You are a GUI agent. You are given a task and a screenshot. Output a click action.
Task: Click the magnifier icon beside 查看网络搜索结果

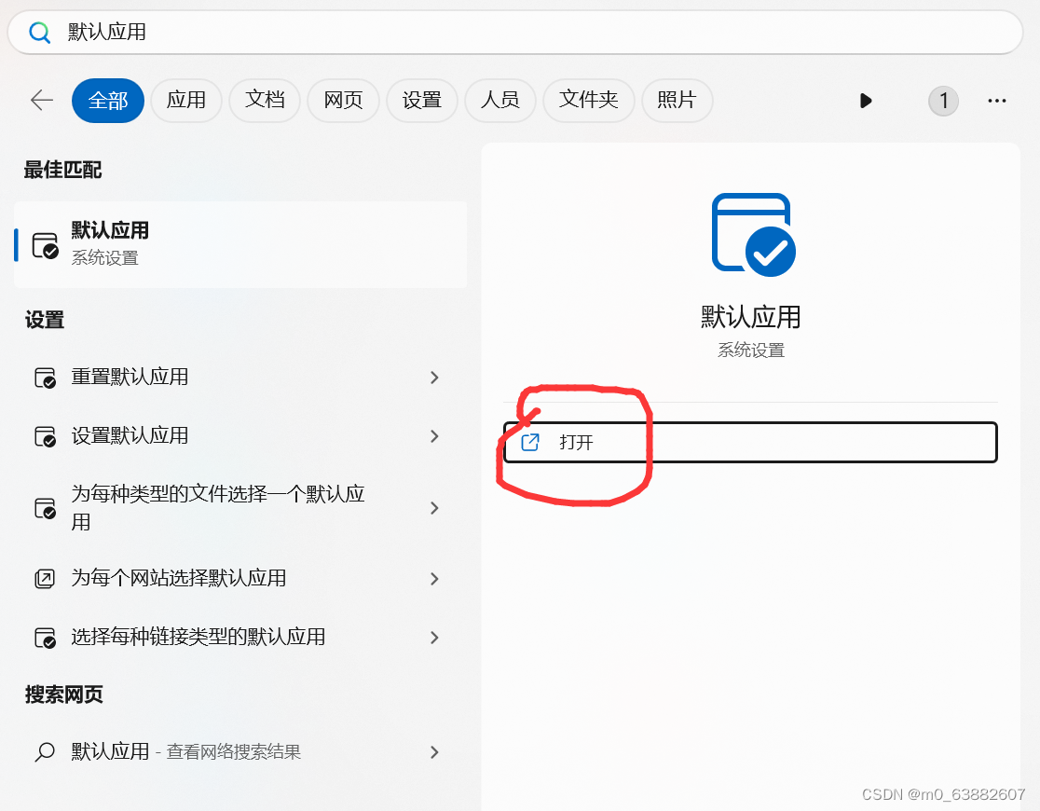pos(45,752)
